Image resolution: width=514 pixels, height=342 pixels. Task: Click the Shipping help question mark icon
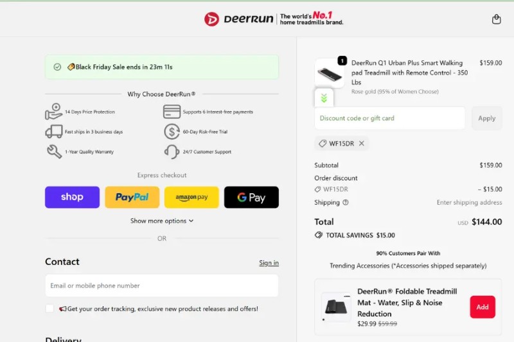[x=346, y=203]
